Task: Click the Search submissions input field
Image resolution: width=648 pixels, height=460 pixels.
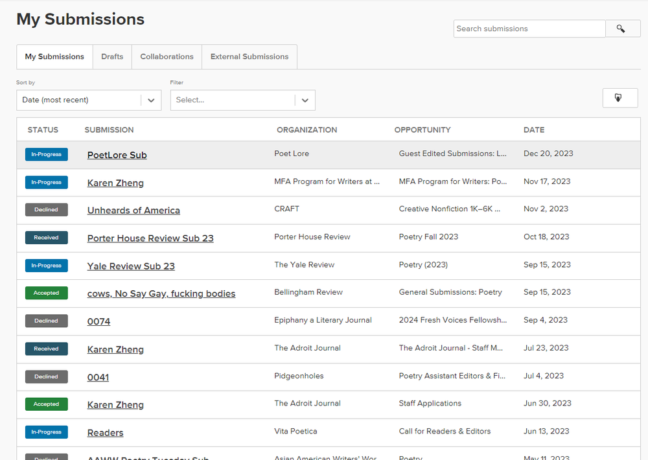Action: [529, 29]
